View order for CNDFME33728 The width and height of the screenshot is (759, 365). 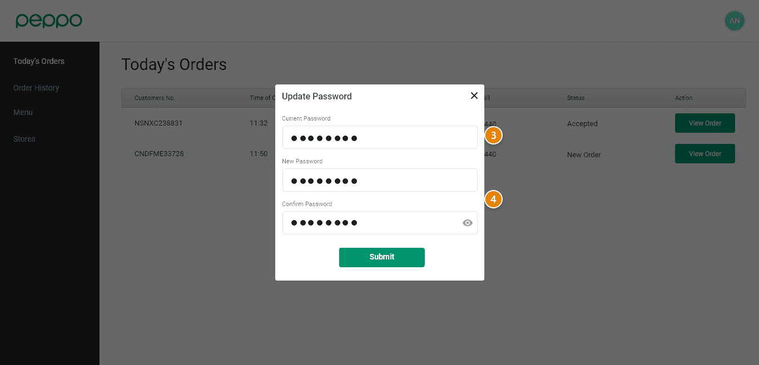click(x=705, y=154)
